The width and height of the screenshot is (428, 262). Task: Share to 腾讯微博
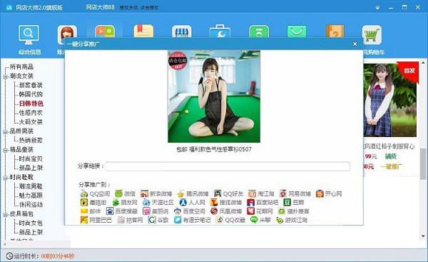(x=193, y=193)
